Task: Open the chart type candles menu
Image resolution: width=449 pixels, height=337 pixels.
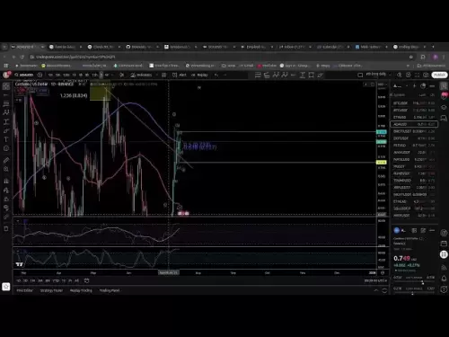Action: 122,75
